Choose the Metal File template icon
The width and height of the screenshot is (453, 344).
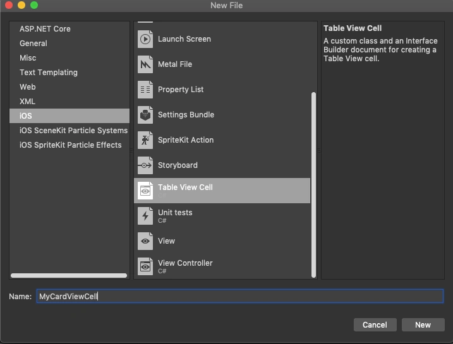click(145, 64)
